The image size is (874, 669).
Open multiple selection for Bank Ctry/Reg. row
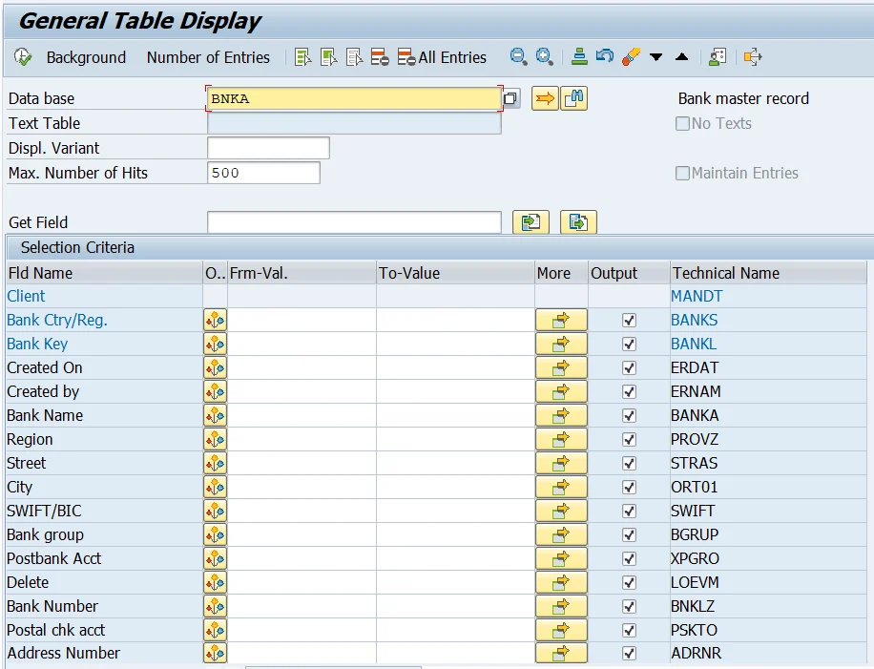[561, 321]
